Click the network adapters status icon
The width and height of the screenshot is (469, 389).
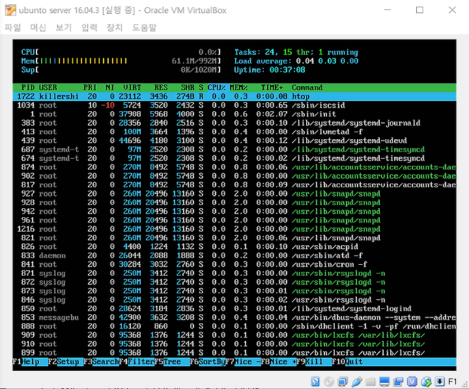[x=343, y=382]
